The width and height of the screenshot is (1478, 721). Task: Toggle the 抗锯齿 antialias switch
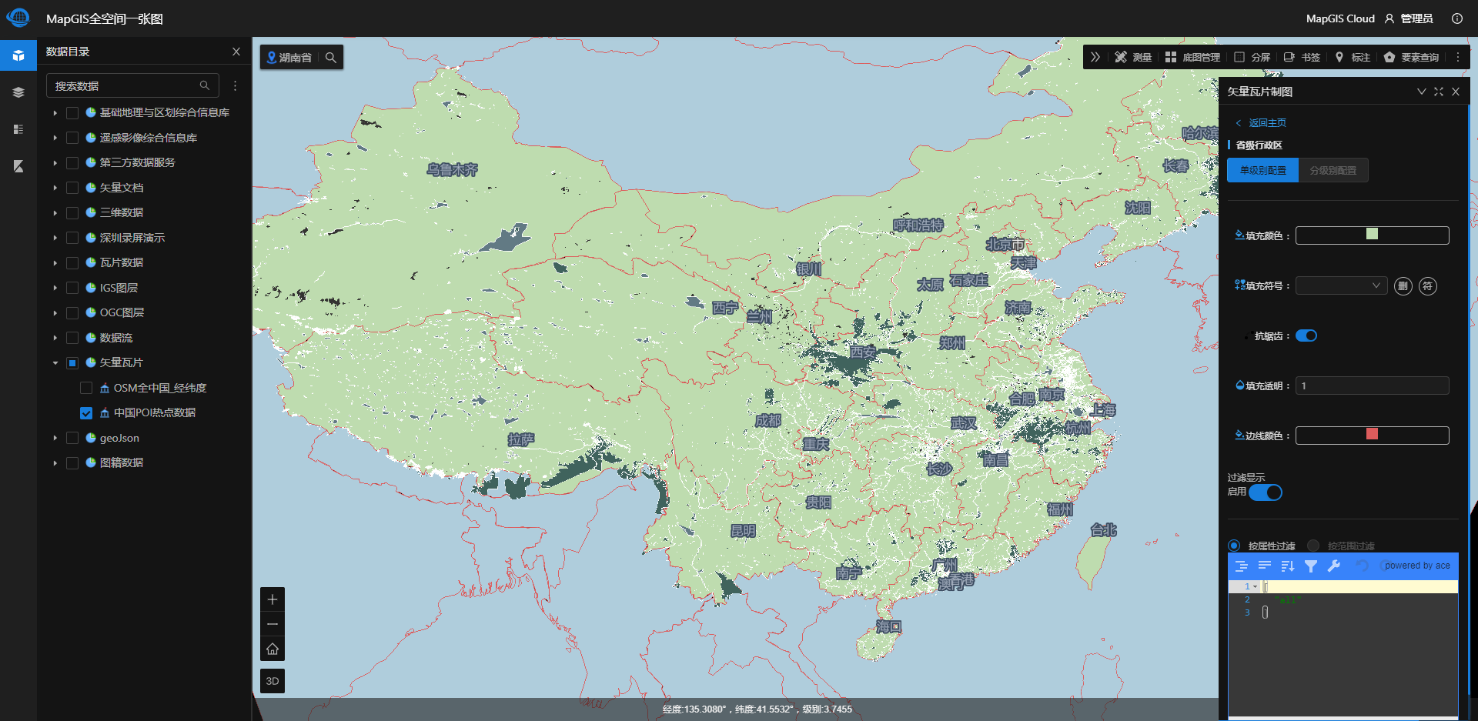click(x=1306, y=335)
